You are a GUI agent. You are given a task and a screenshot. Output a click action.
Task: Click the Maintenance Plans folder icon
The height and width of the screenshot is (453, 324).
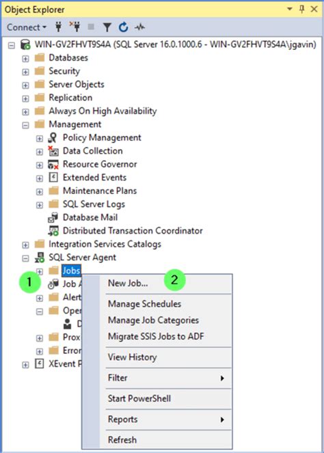(x=53, y=191)
